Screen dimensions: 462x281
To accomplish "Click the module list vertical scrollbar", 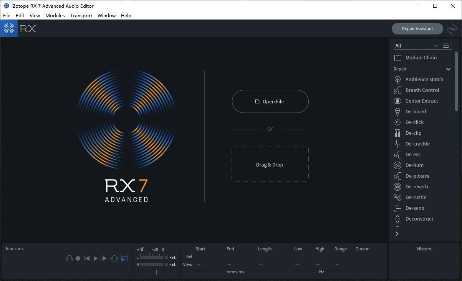I will pos(456,81).
